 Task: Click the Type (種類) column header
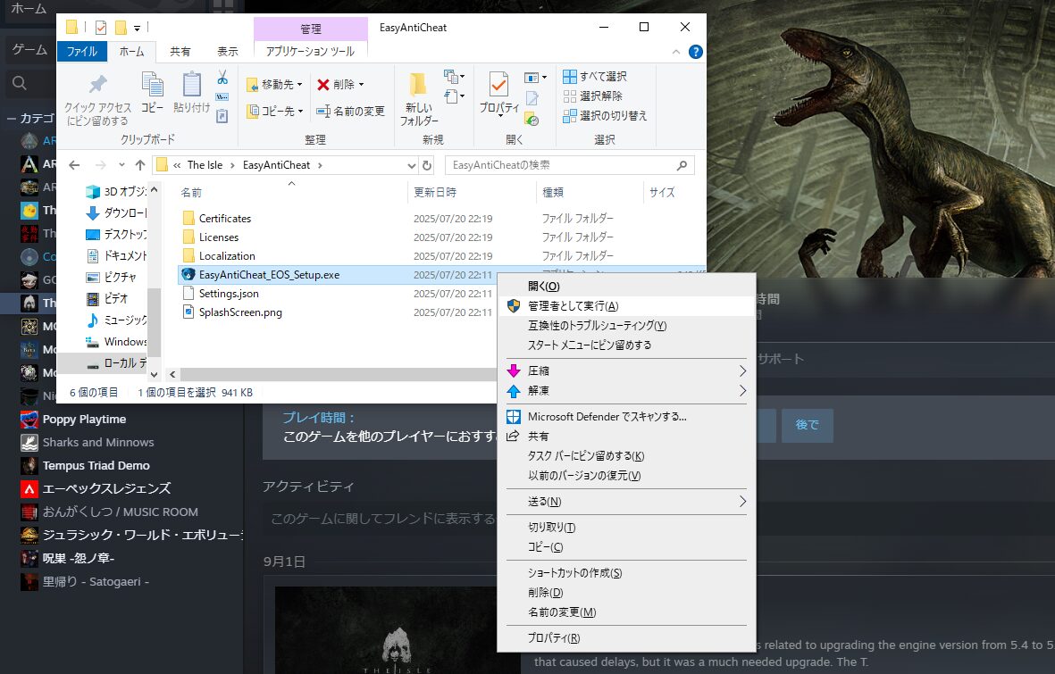(553, 192)
